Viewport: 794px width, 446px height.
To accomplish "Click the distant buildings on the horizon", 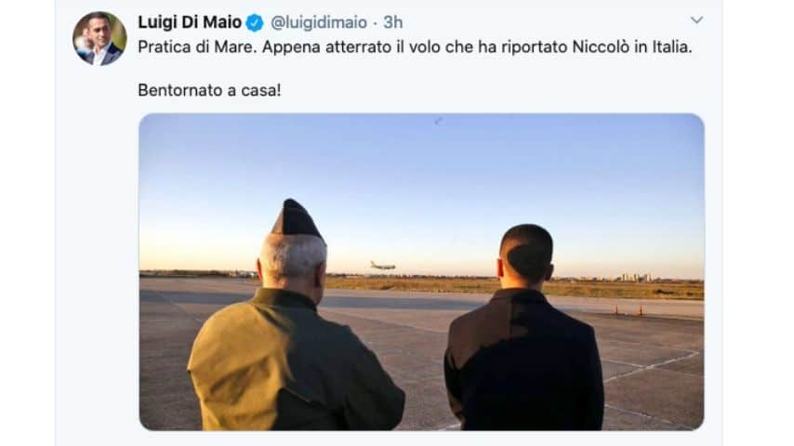I will [636, 278].
